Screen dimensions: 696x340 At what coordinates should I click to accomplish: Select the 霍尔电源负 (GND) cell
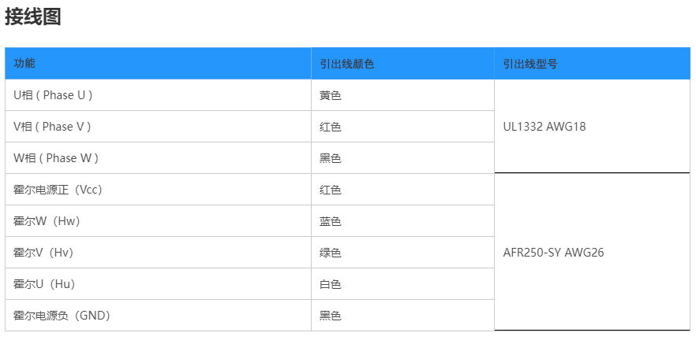coord(62,316)
